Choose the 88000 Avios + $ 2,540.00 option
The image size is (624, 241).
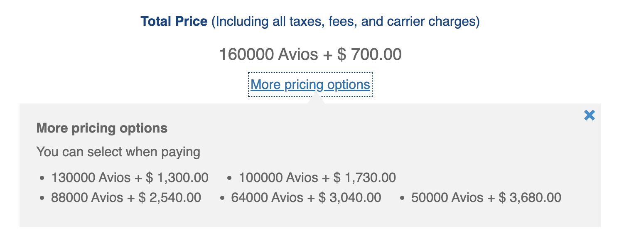[x=126, y=197]
